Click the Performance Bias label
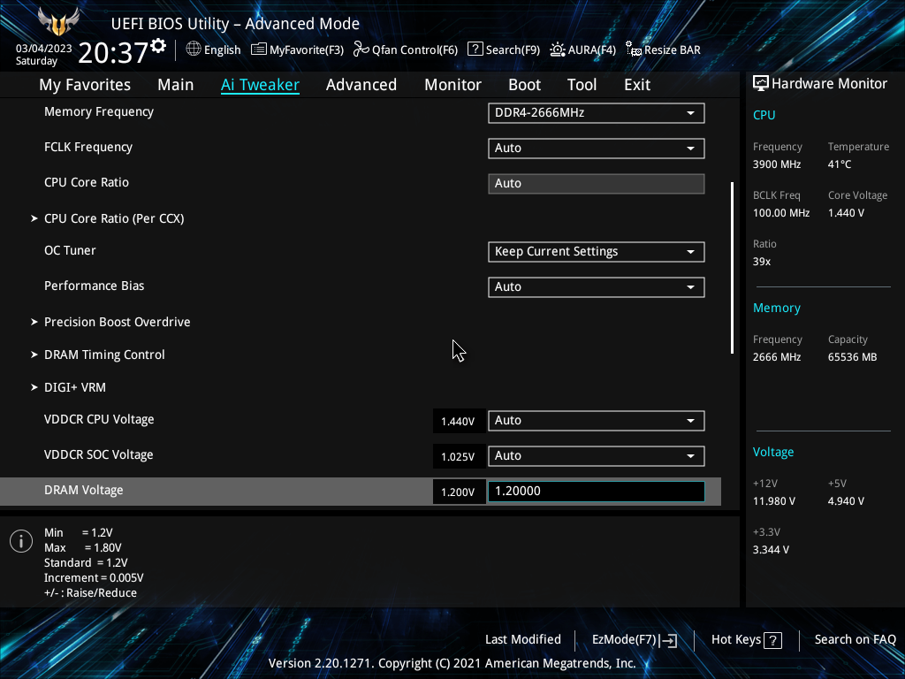Screen dimensions: 905x679 tap(94, 286)
